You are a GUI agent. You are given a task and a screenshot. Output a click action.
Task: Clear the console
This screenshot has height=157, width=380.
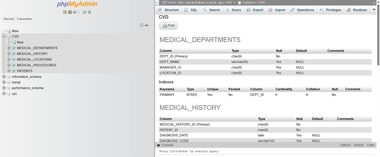pos(370,145)
